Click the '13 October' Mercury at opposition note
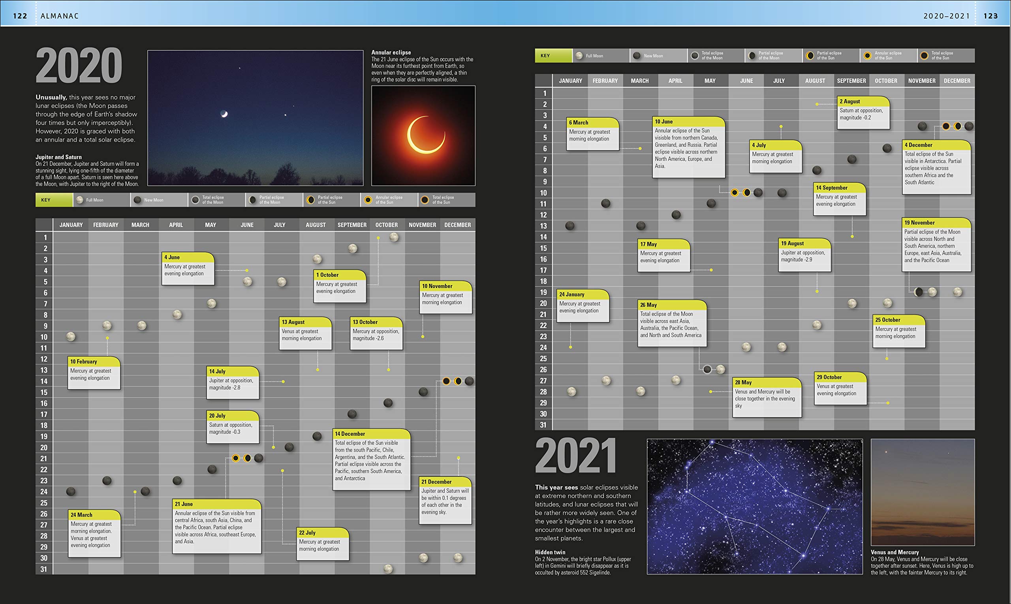This screenshot has width=1011, height=604. (377, 333)
